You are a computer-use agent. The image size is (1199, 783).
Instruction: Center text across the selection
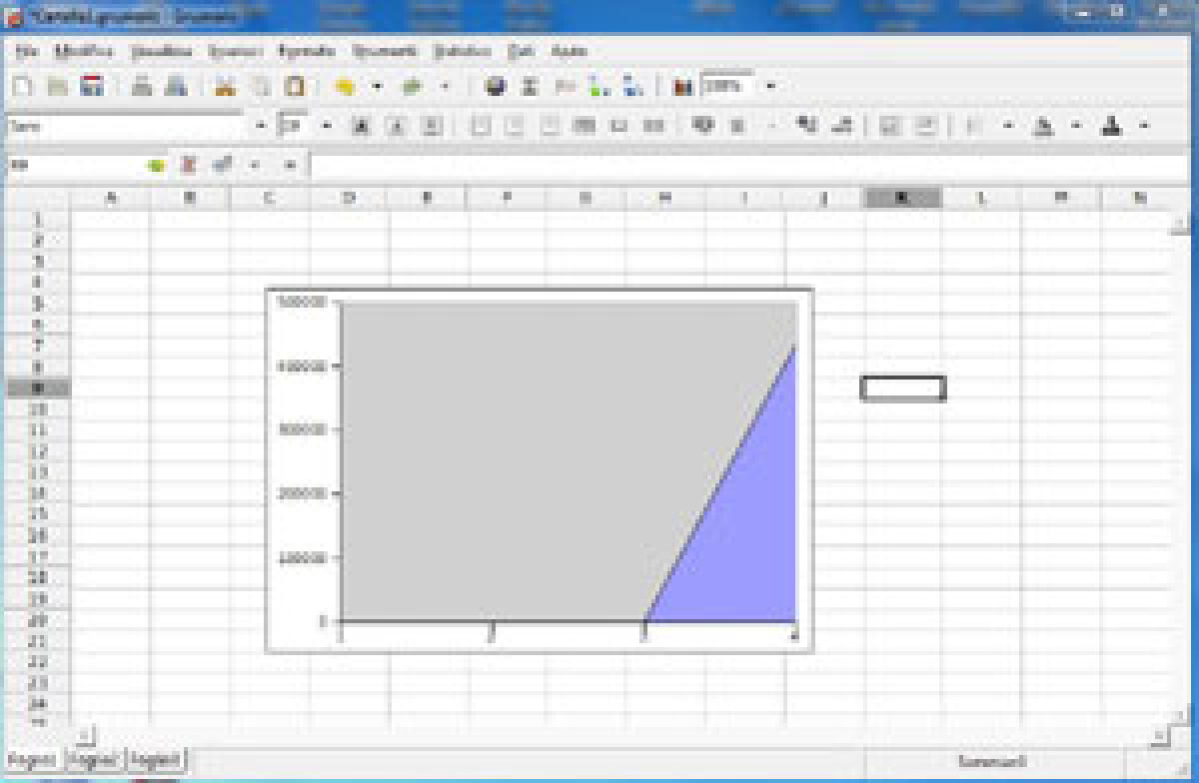point(585,126)
